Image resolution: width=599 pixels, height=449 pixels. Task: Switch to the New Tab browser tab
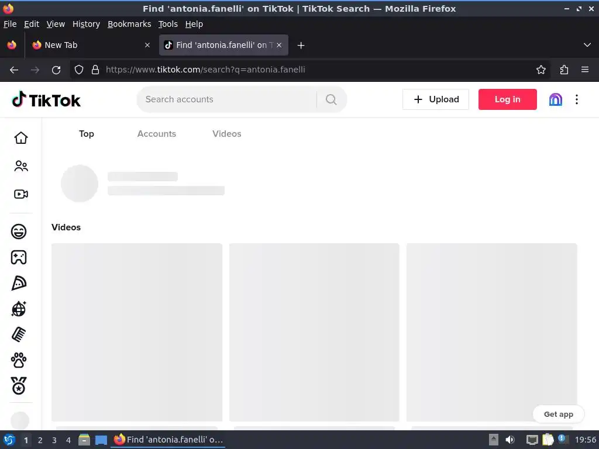point(91,45)
